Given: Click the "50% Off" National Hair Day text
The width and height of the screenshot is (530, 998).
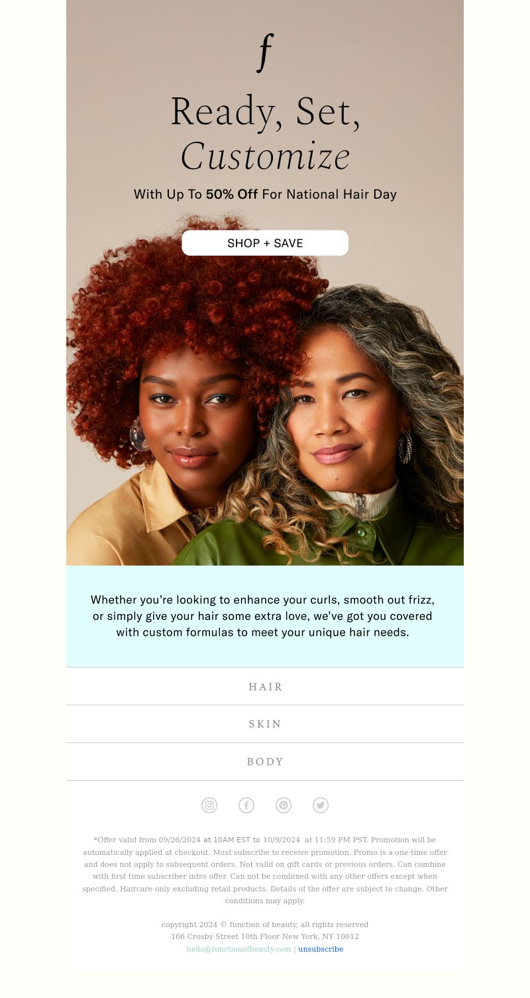Looking at the screenshot, I should (232, 194).
